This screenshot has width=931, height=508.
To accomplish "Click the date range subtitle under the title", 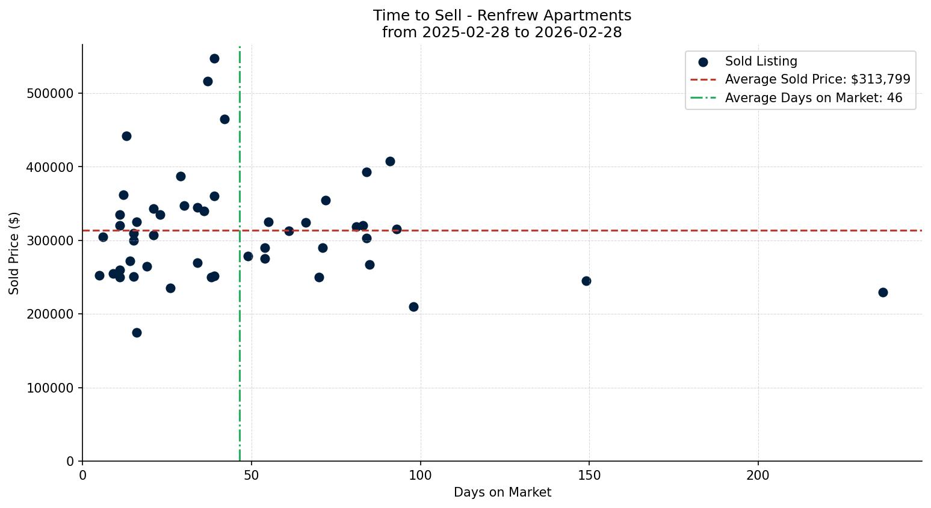I will (x=502, y=32).
